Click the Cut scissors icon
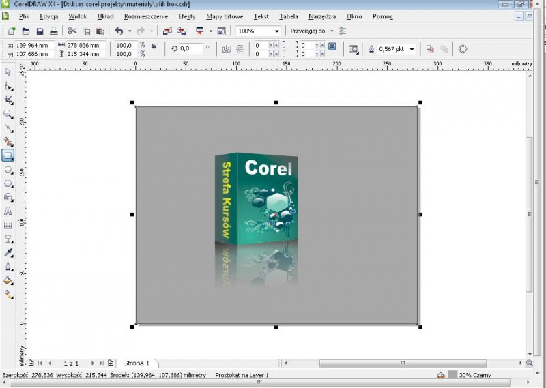Image resolution: width=546 pixels, height=388 pixels. coord(72,31)
